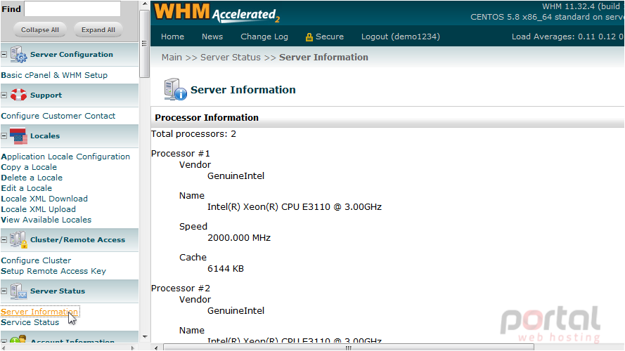
Task: Click the Server Information page header icon
Action: [175, 90]
